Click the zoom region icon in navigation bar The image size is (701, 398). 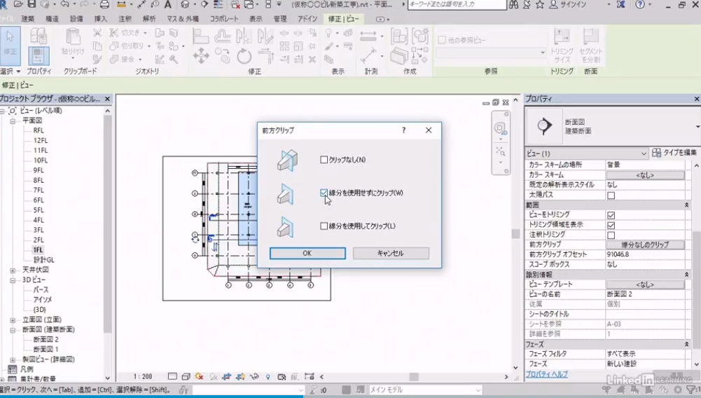click(500, 151)
